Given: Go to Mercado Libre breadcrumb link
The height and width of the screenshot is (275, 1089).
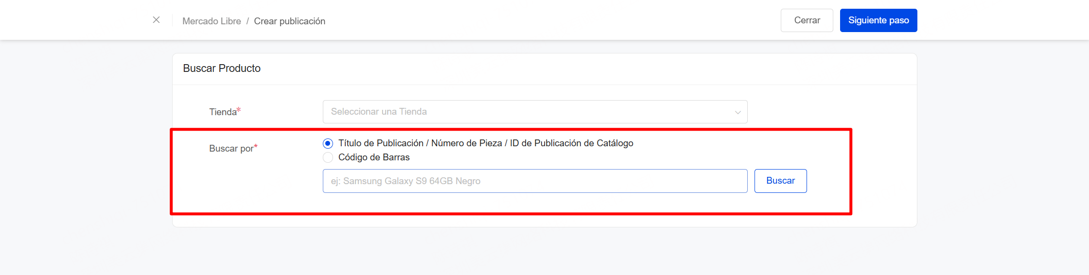Looking at the screenshot, I should (x=211, y=21).
